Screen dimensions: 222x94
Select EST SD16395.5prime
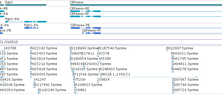84,69
